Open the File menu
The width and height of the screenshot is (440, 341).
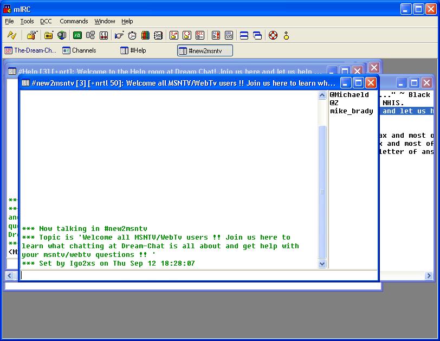coord(9,21)
